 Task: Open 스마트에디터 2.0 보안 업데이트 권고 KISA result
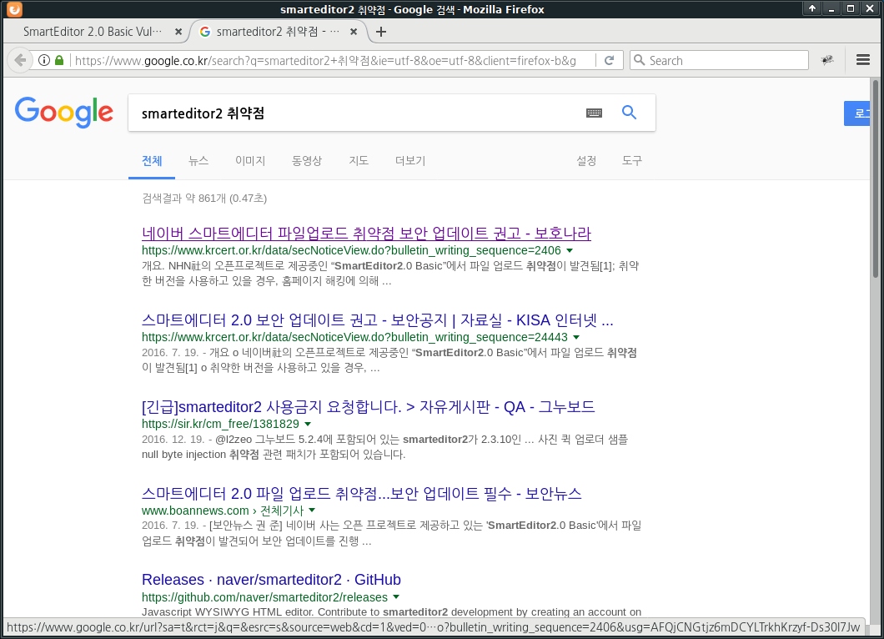pyautogui.click(x=377, y=319)
